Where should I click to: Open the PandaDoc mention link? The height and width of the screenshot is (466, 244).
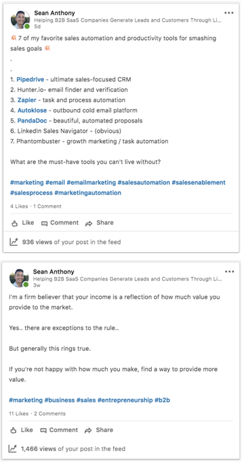tap(32, 121)
